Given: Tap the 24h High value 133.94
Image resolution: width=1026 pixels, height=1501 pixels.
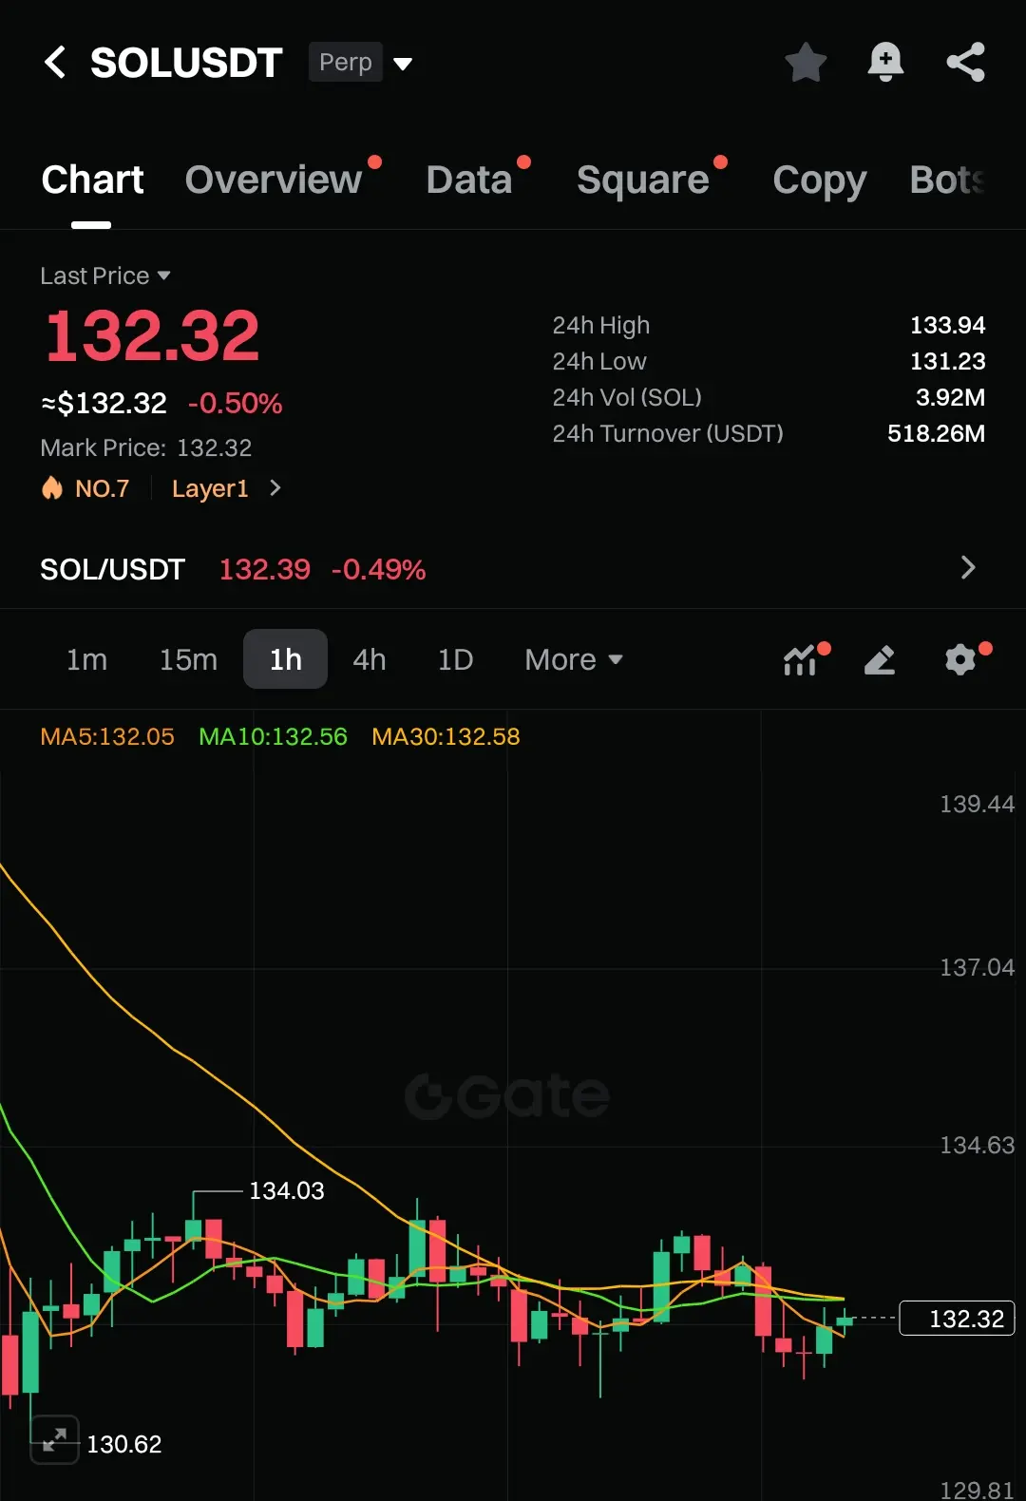Looking at the screenshot, I should click(x=947, y=325).
